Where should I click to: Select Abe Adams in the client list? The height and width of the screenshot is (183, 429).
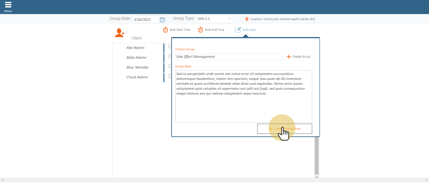click(136, 48)
